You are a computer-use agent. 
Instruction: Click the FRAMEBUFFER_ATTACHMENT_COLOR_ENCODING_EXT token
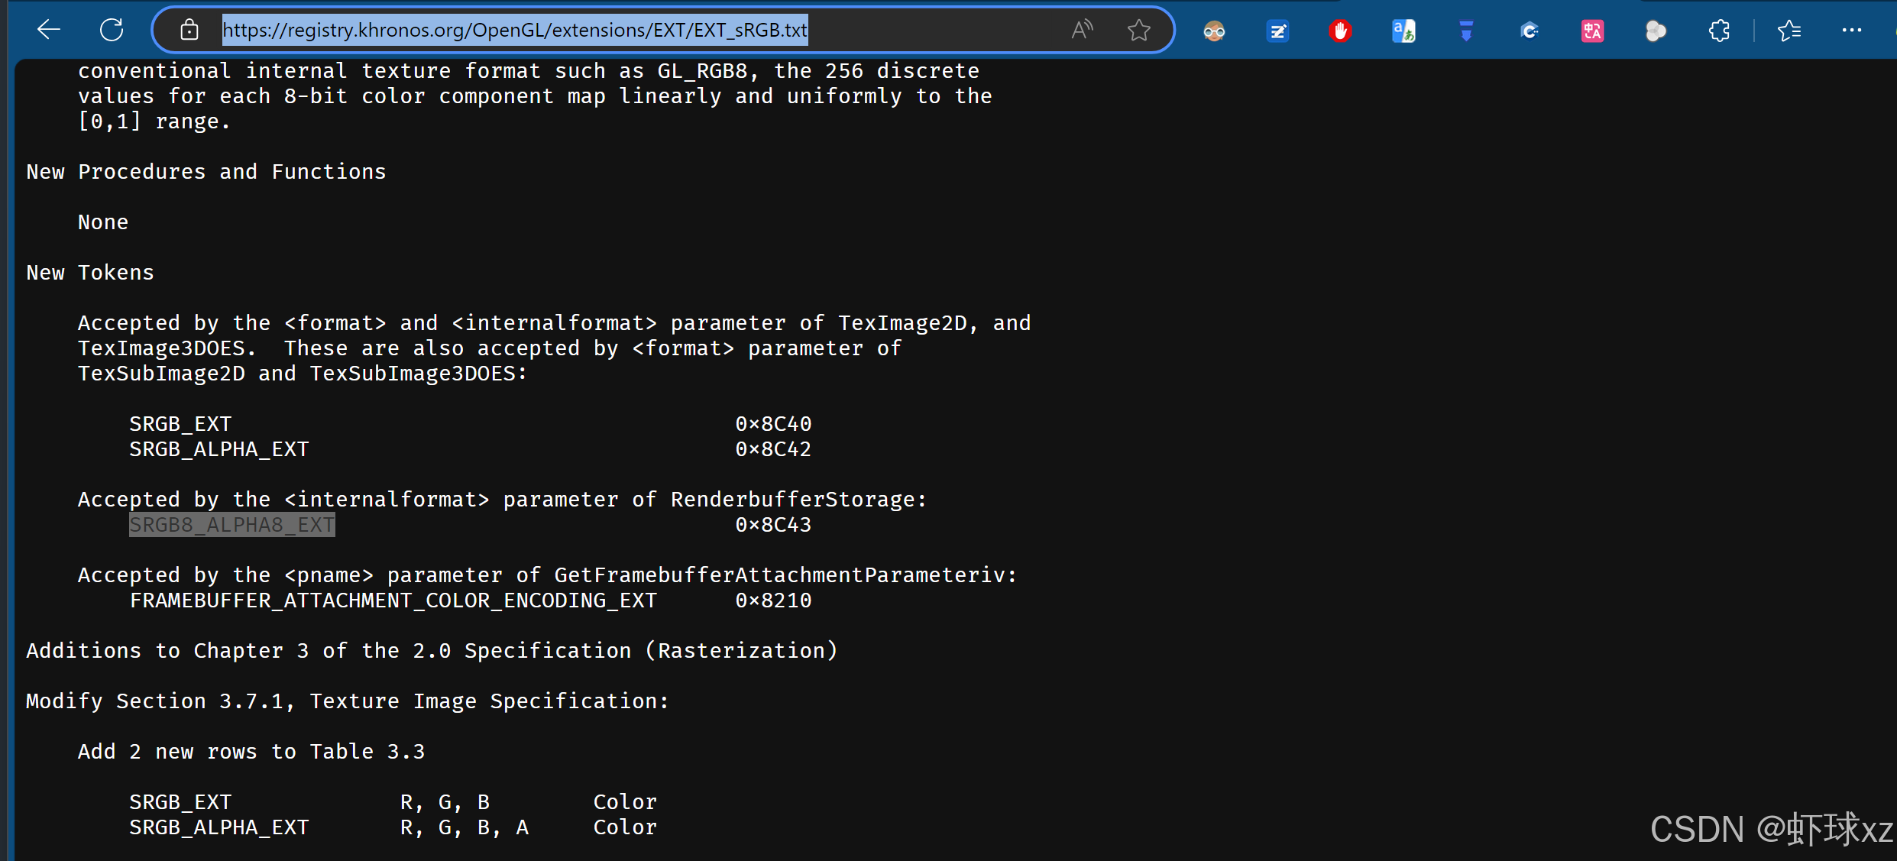393,600
